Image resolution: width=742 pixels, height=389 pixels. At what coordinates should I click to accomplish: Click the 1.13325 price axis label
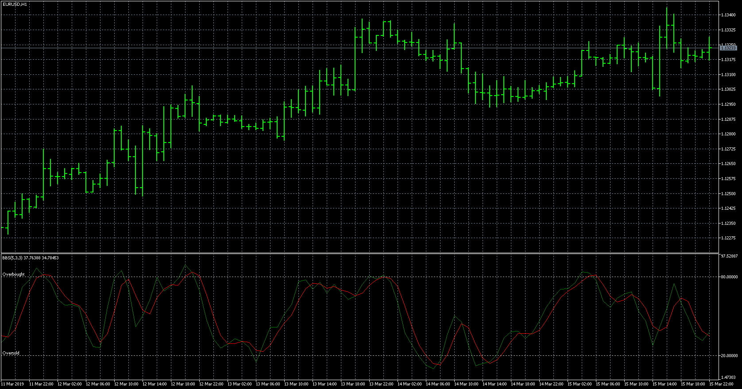pos(729,30)
